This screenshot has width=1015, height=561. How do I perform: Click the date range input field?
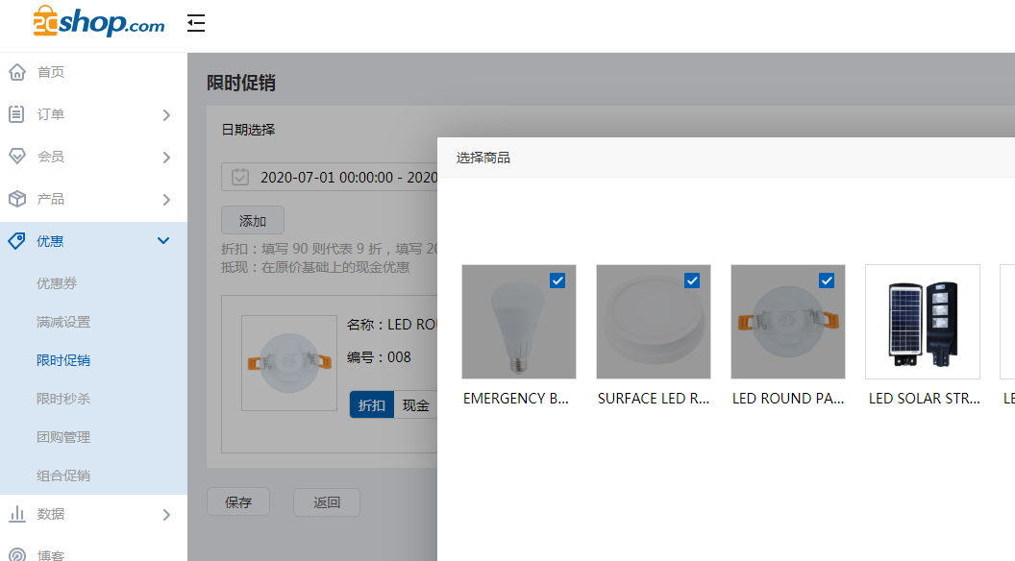(330, 177)
